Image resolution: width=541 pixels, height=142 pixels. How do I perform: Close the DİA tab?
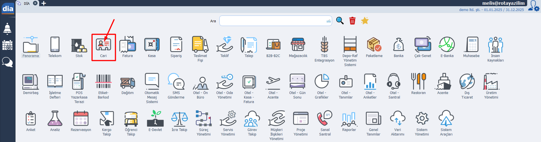tap(35, 3)
